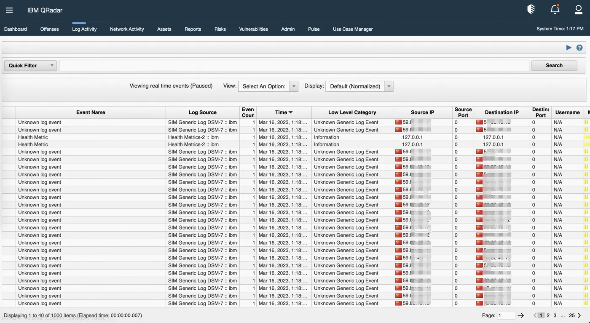The width and height of the screenshot is (590, 323).
Task: Open the Reports tab
Action: pos(193,29)
